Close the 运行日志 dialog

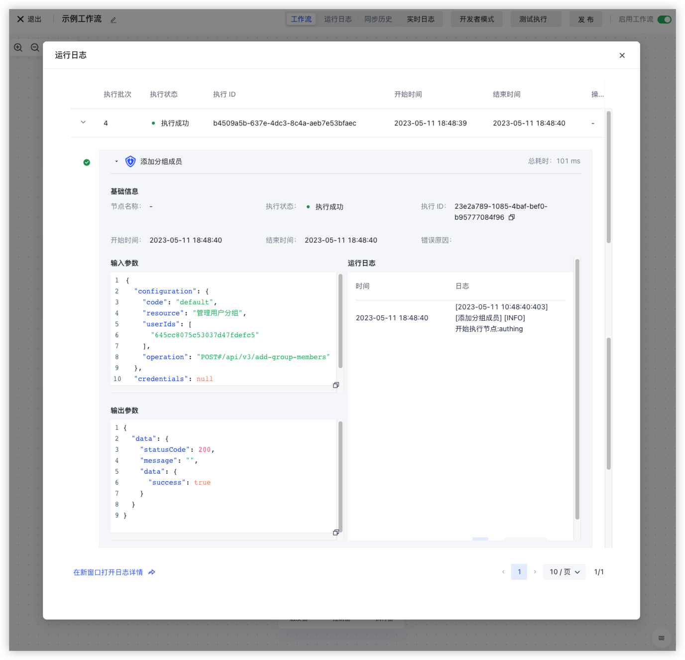tap(622, 55)
